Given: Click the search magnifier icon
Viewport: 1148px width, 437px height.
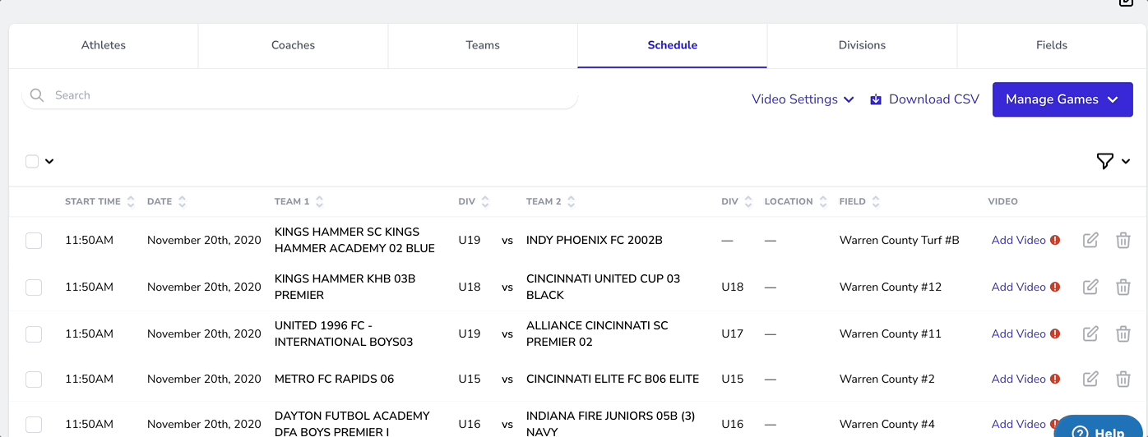Looking at the screenshot, I should coord(37,95).
